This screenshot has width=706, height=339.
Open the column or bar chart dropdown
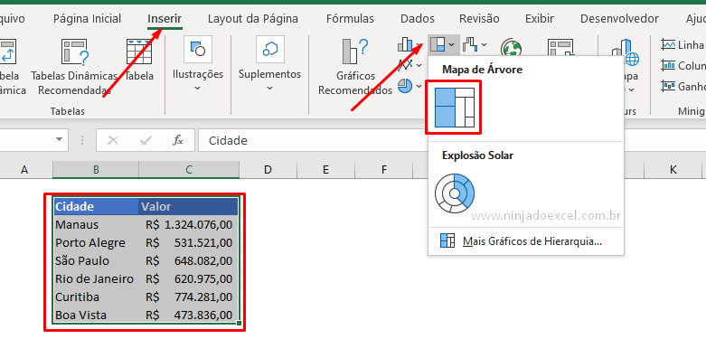[x=409, y=44]
